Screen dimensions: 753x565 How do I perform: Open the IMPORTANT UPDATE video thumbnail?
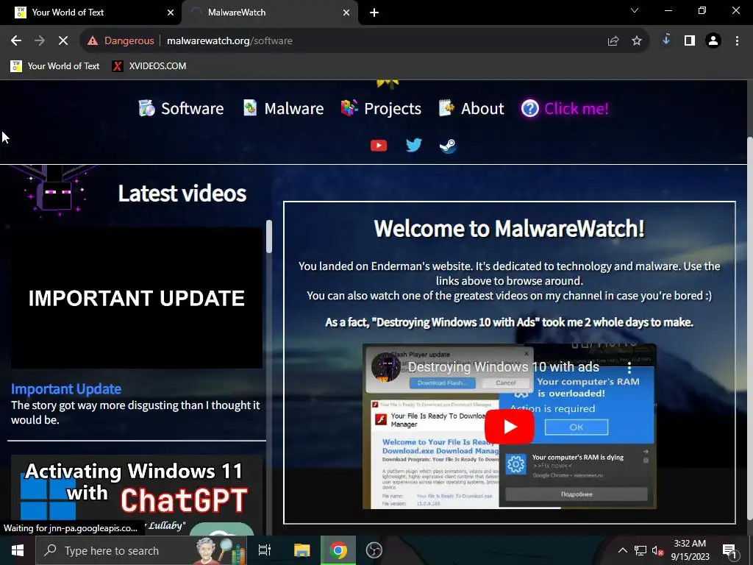137,298
